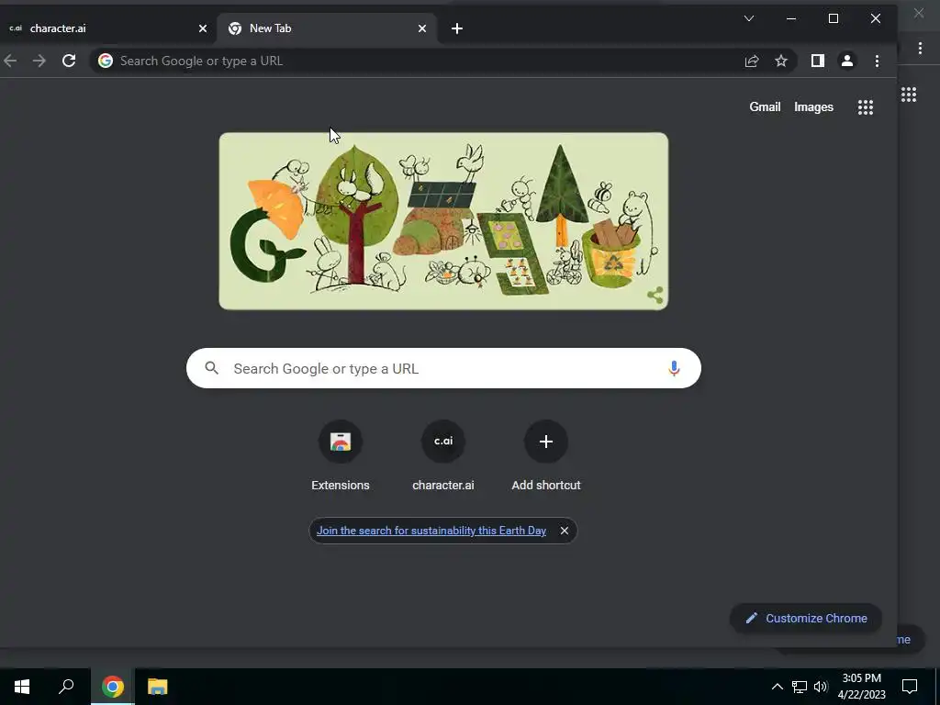
Task: Click the Google icon in the address bar
Action: tap(106, 61)
